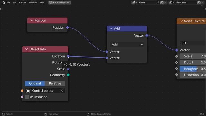Collapse the Position node

(x=32, y=20)
